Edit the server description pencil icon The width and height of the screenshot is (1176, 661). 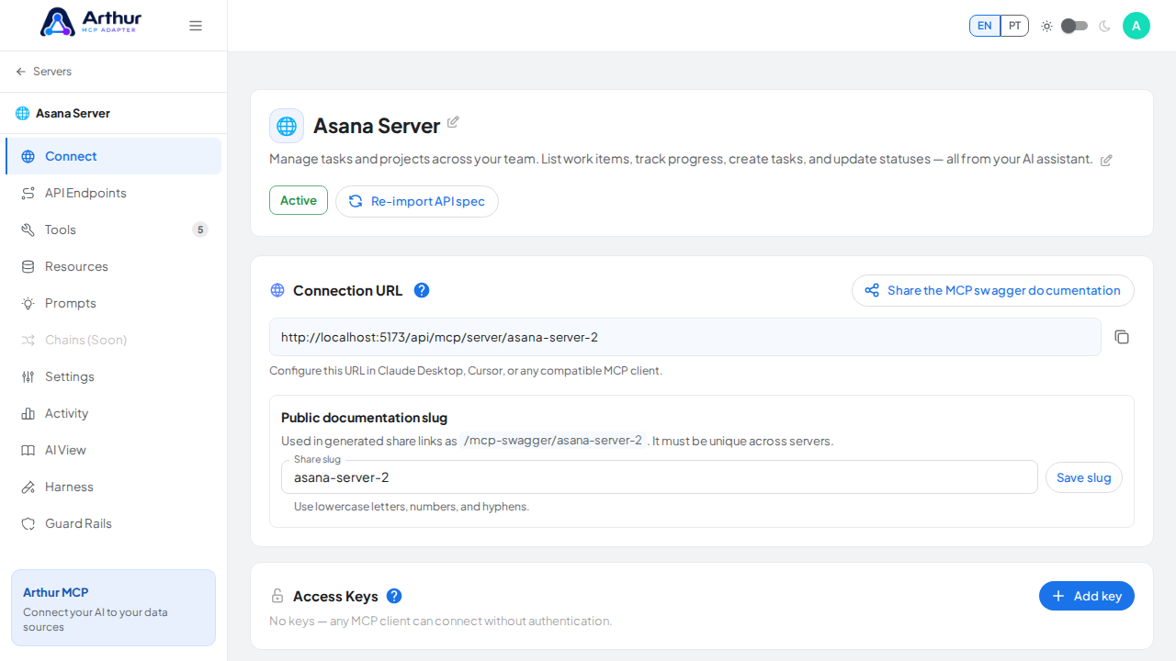point(1106,160)
